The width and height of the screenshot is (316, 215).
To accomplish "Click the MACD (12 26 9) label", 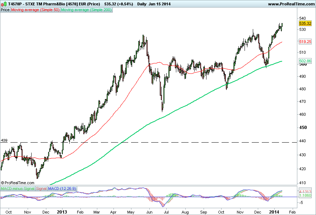I will pyautogui.click(x=62, y=188).
